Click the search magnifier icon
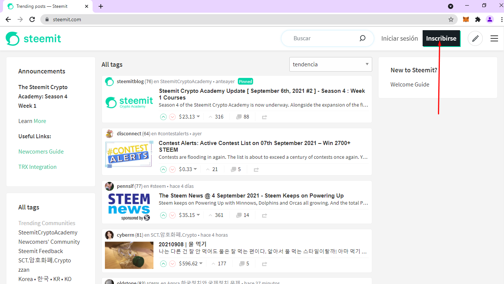The image size is (504, 284). pos(363,38)
